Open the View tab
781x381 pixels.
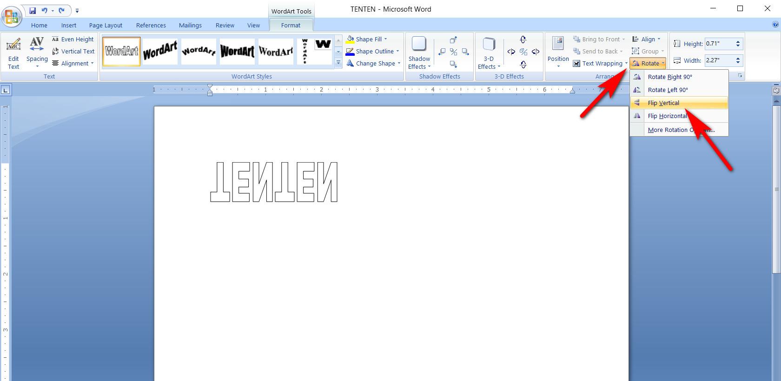(x=253, y=25)
